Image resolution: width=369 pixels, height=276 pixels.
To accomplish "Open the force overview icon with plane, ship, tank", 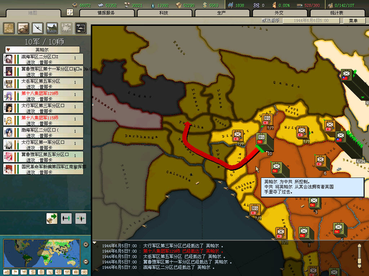I will tap(81, 28).
